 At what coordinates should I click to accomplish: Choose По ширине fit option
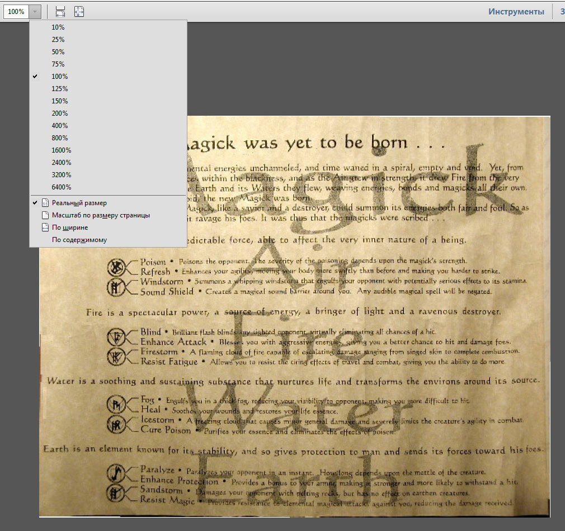click(x=70, y=227)
